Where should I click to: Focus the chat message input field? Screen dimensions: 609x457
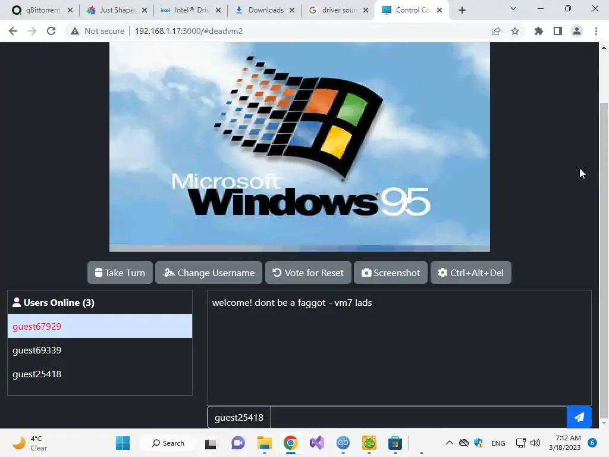click(x=419, y=417)
